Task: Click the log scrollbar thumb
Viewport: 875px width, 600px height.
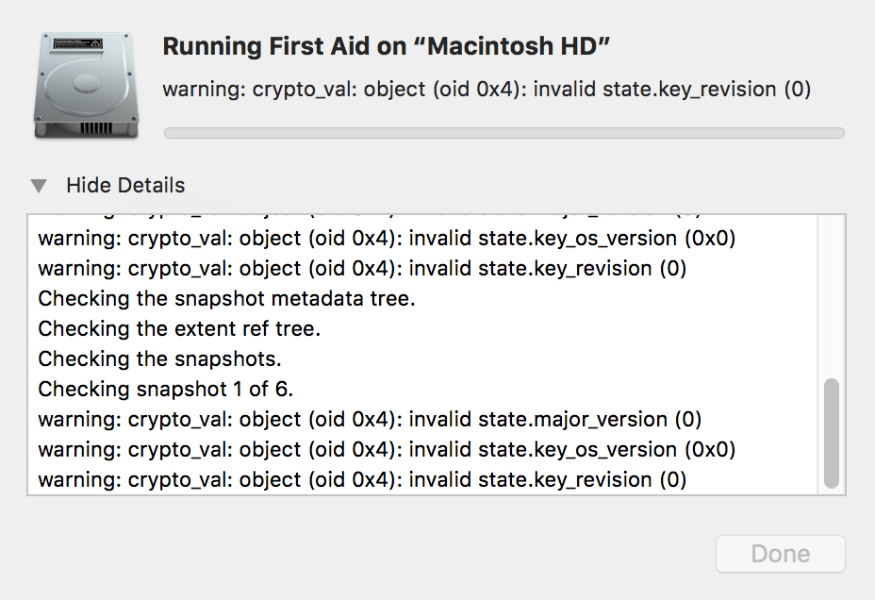Action: coord(831,434)
